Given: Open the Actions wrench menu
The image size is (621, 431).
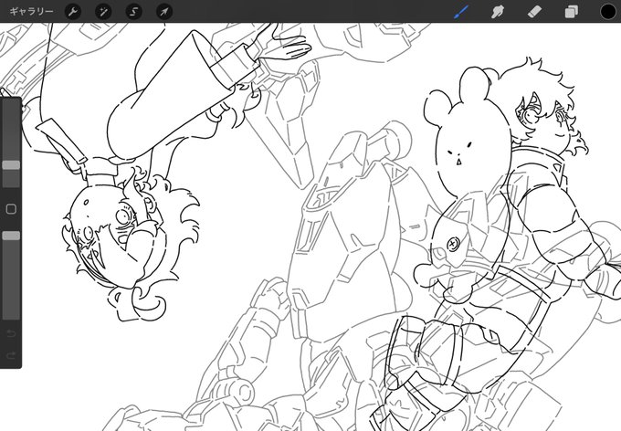Looking at the screenshot, I should click(73, 12).
